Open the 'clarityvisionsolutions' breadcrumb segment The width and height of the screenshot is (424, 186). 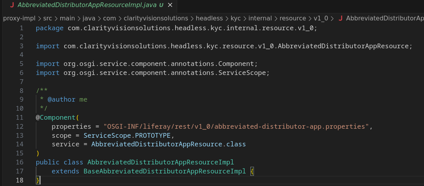coord(156,18)
